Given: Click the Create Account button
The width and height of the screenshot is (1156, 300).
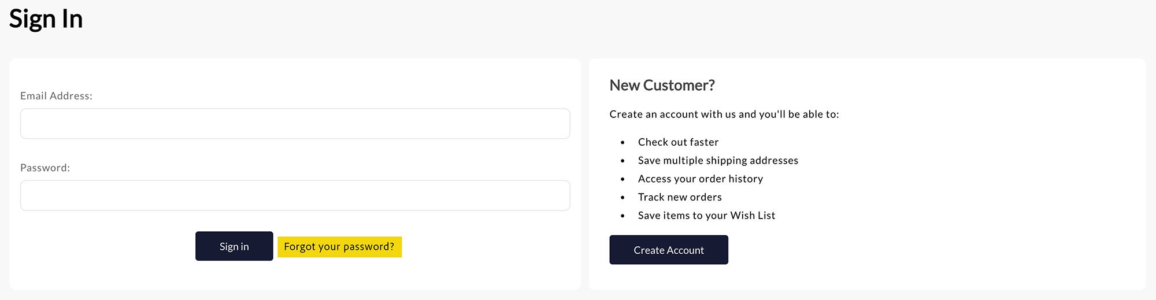Looking at the screenshot, I should (668, 250).
